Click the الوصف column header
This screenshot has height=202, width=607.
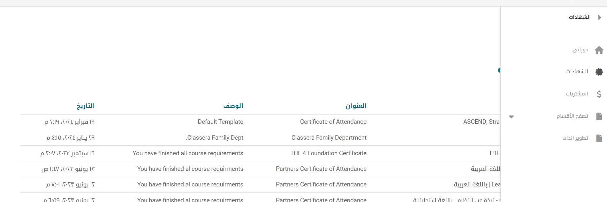[x=233, y=106]
